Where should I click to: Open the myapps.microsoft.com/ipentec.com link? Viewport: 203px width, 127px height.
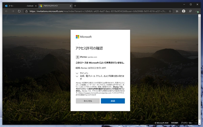pyautogui.click(x=95, y=93)
